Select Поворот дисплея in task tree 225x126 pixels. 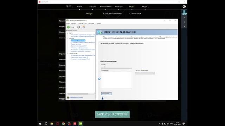click(x=76, y=44)
